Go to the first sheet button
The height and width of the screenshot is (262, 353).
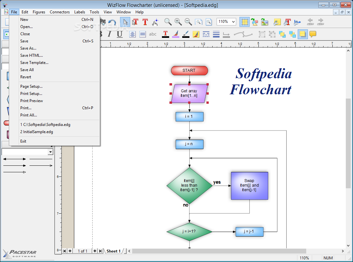tap(64, 251)
